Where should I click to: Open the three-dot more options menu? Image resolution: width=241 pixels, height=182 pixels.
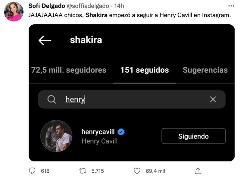[231, 6]
